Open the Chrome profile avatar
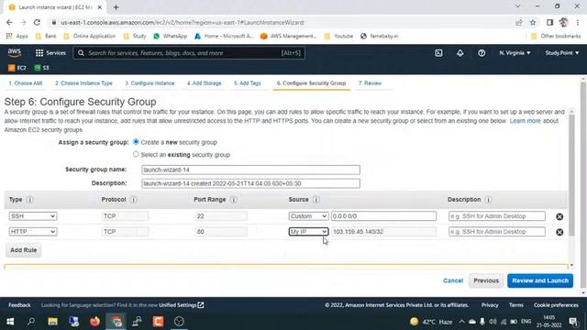The width and height of the screenshot is (587, 330). click(x=564, y=22)
